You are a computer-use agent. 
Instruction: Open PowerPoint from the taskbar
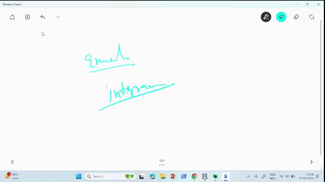point(173,176)
